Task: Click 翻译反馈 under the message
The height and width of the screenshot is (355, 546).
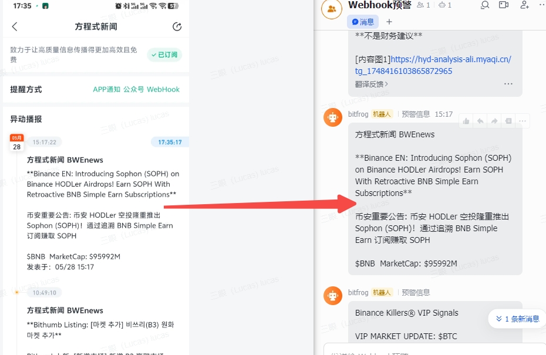Action: (371, 84)
